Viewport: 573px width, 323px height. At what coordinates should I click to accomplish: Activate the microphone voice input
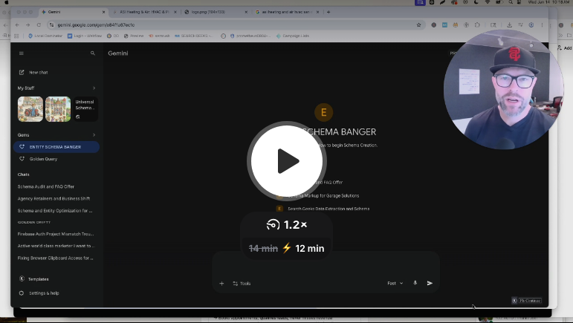pyautogui.click(x=415, y=283)
